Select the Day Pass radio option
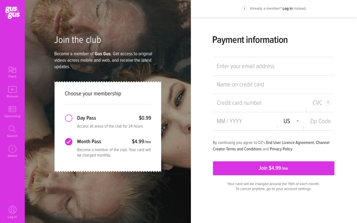The width and height of the screenshot is (357, 223). coord(69,118)
